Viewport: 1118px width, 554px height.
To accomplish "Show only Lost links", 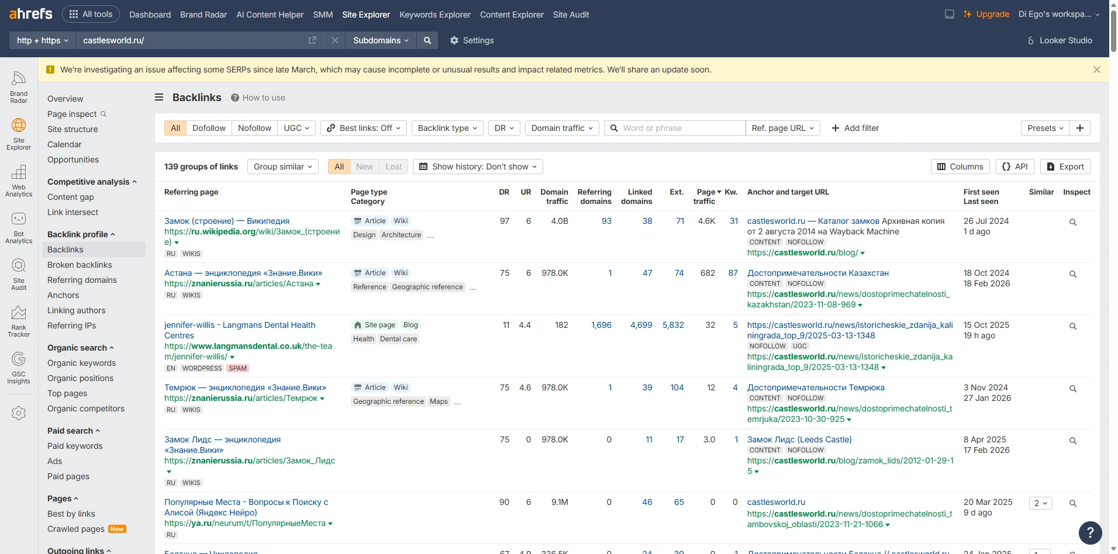I will 394,167.
